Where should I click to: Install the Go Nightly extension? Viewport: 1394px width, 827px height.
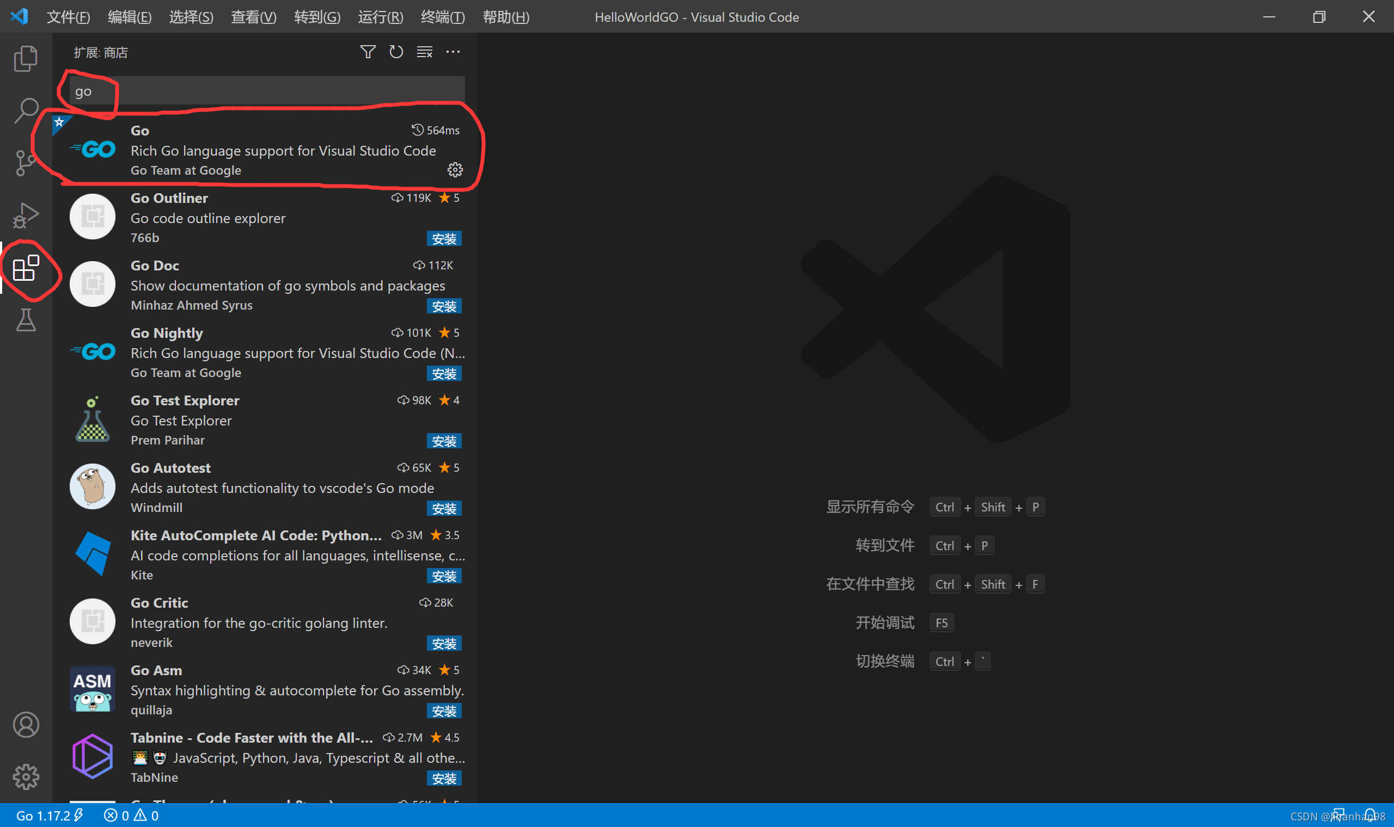click(444, 373)
